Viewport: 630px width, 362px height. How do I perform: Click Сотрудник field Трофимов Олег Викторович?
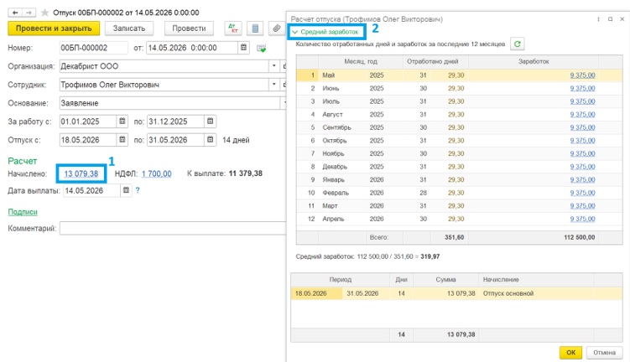click(x=164, y=85)
